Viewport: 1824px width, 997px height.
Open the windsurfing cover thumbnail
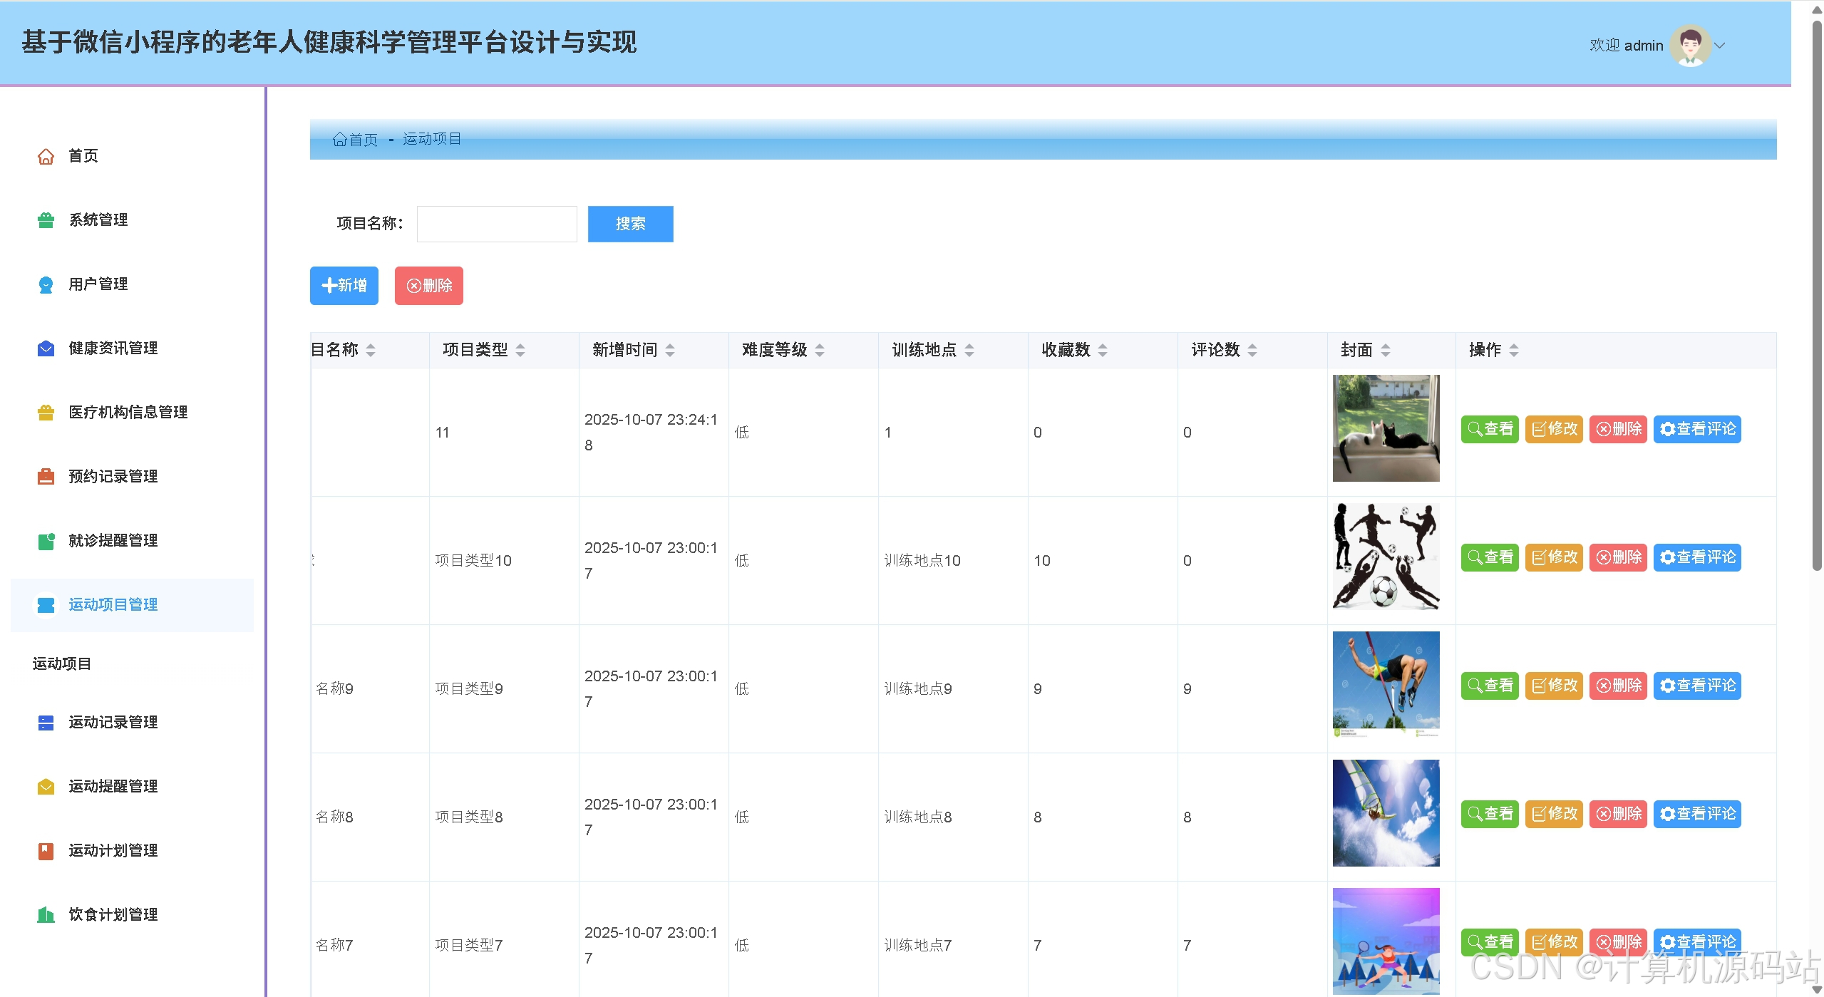coord(1386,813)
